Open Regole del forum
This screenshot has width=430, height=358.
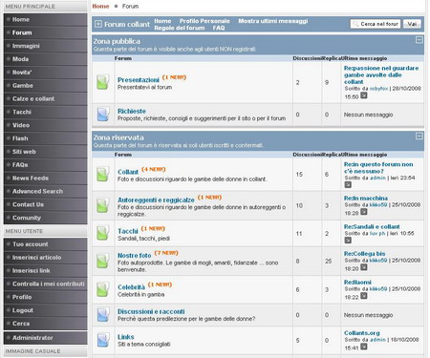[x=180, y=28]
